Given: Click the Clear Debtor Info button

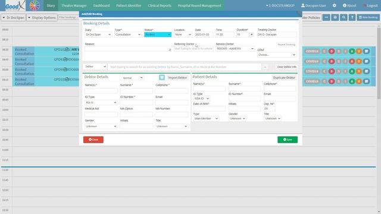Looking at the screenshot, I should 287,67.
